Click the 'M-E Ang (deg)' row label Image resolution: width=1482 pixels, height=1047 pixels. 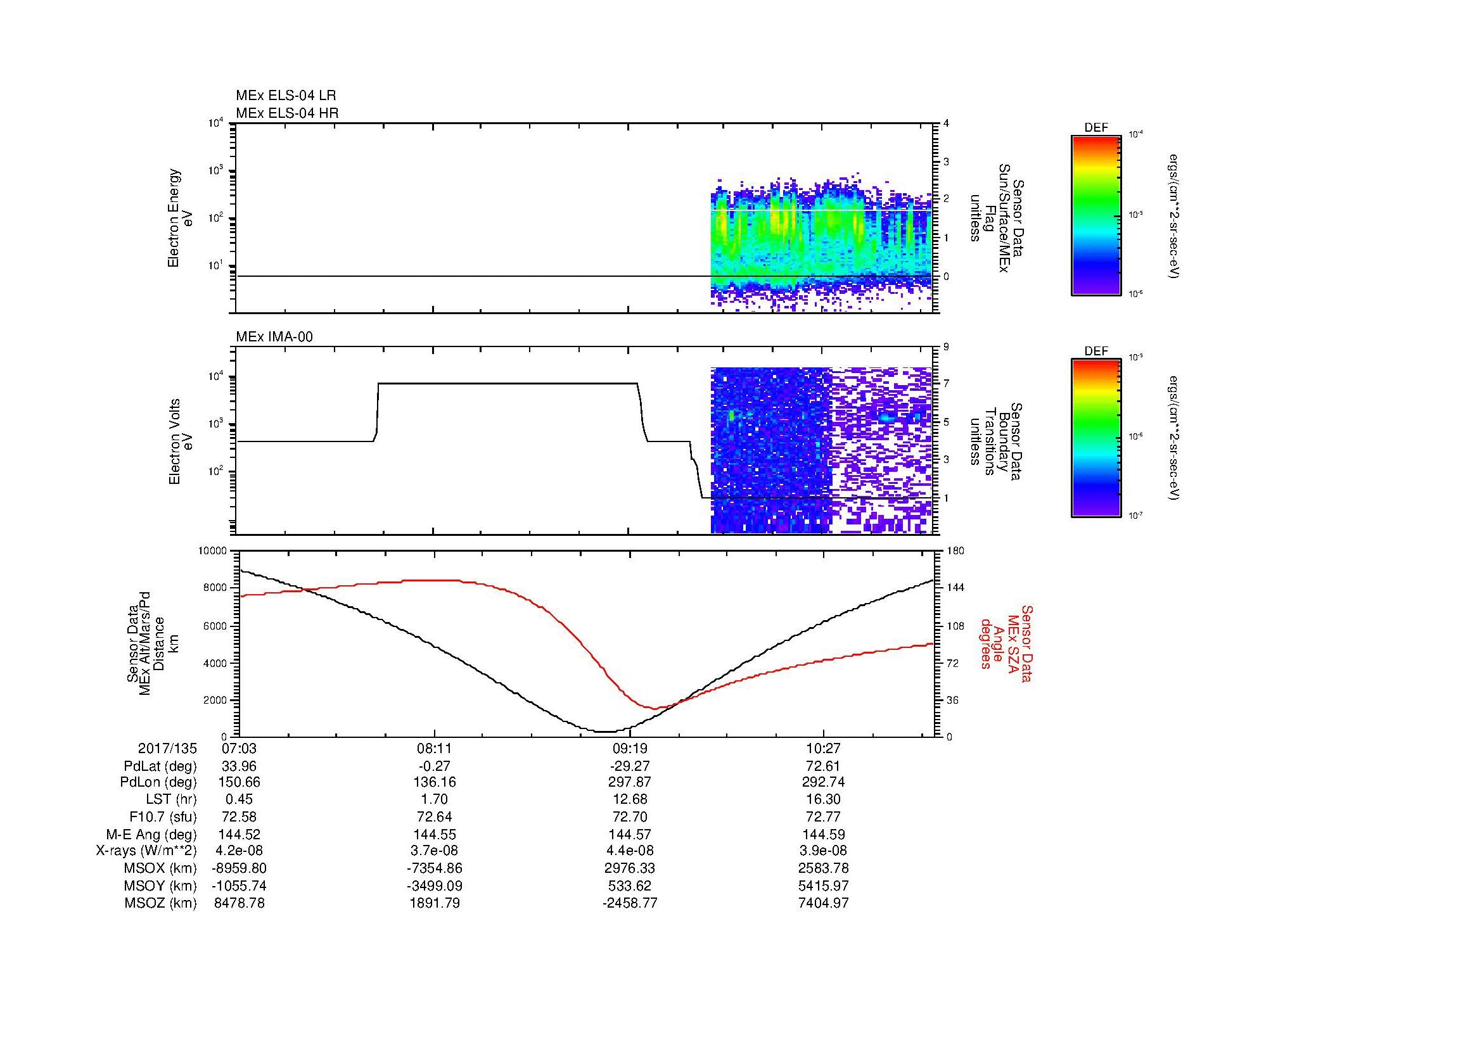151,835
